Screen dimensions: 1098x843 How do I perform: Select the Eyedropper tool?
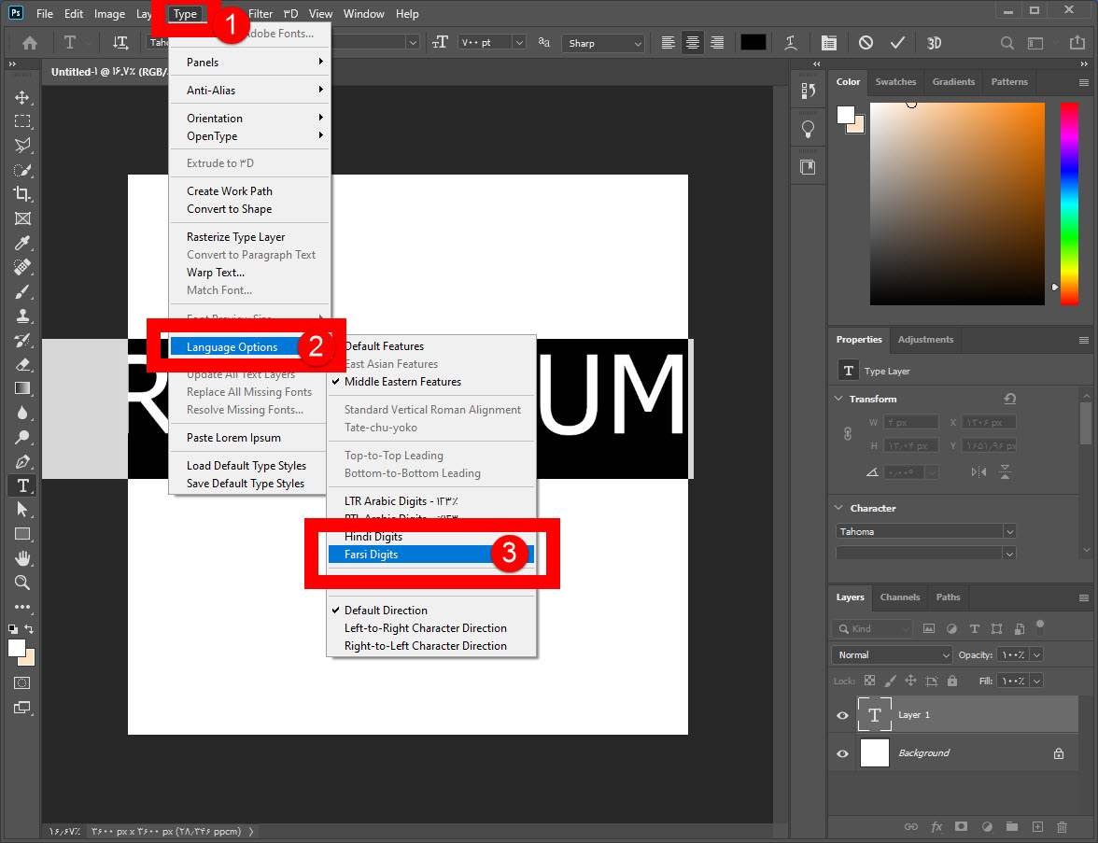[22, 243]
